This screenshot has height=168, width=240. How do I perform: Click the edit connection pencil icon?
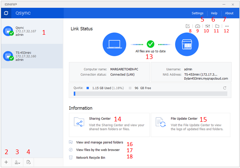[x=188, y=26]
